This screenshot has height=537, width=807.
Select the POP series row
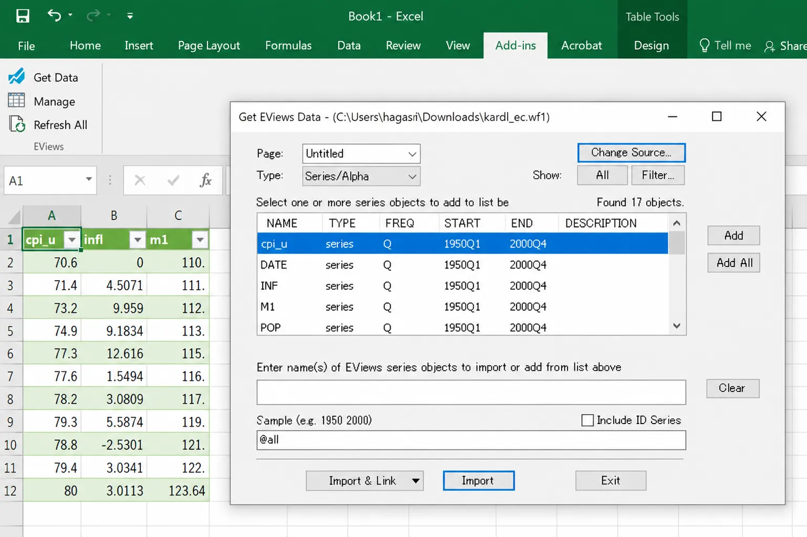tap(463, 327)
